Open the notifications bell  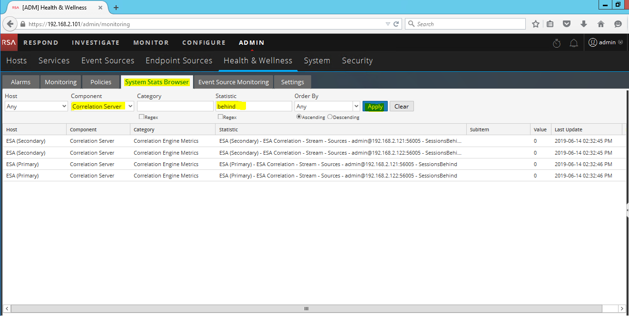pyautogui.click(x=573, y=43)
